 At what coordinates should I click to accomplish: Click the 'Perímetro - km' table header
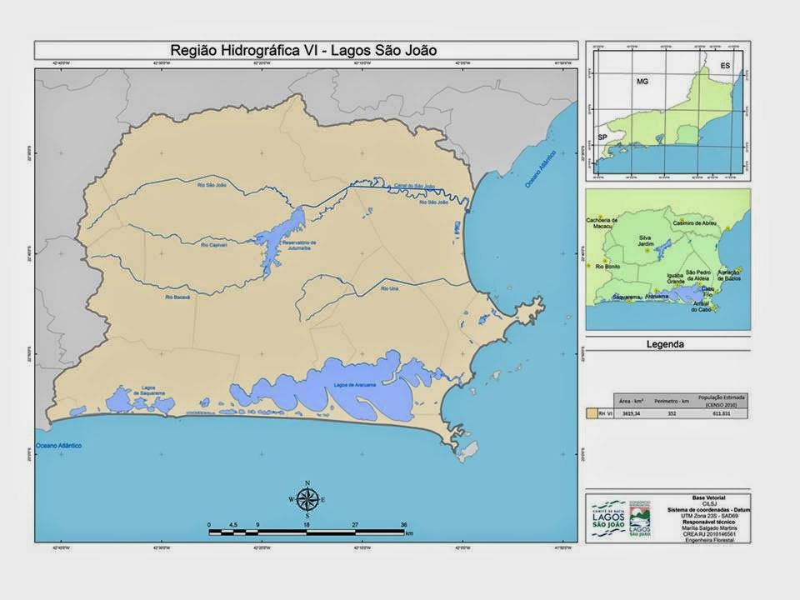672,401
